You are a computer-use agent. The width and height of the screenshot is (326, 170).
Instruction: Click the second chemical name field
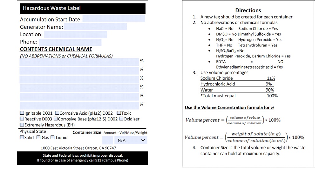79,71
